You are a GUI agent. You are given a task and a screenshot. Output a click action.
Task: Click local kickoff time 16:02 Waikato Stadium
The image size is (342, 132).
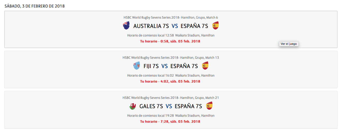pyautogui.click(x=171, y=76)
